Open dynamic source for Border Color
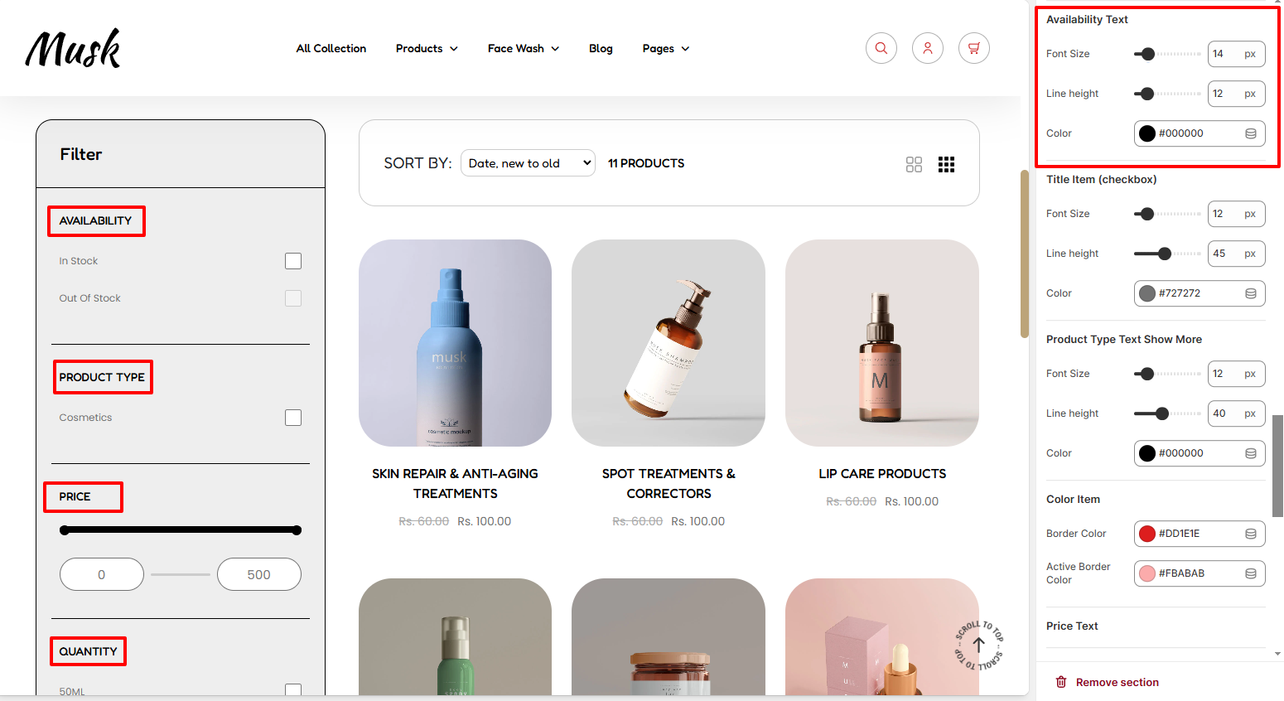 pos(1251,534)
